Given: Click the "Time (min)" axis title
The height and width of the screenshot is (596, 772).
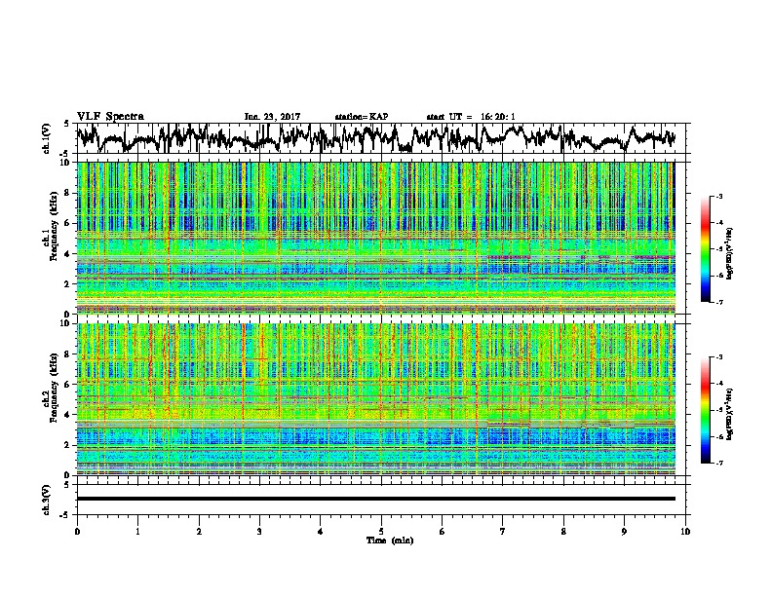Looking at the screenshot, I should tap(390, 540).
